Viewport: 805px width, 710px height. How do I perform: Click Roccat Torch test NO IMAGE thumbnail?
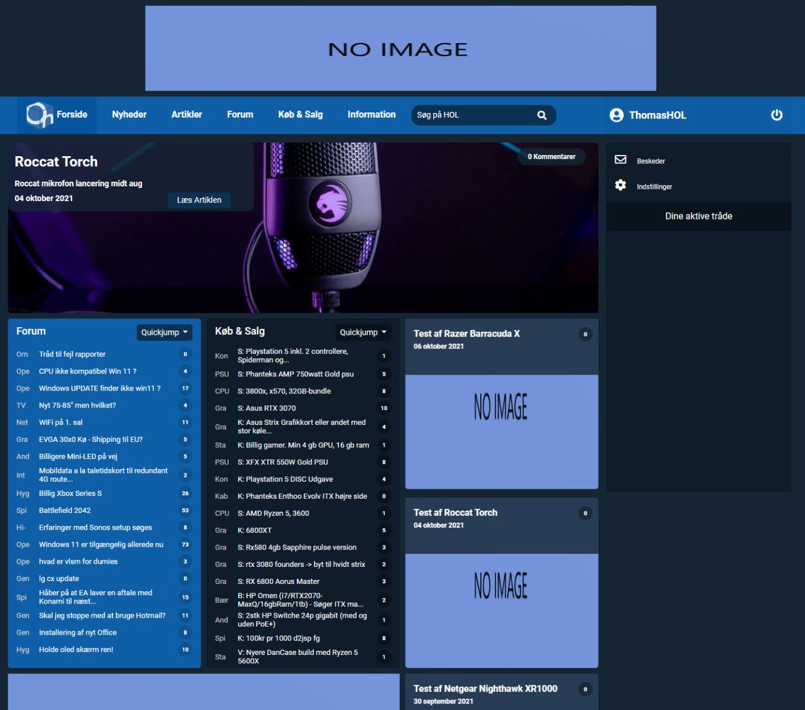tap(502, 611)
